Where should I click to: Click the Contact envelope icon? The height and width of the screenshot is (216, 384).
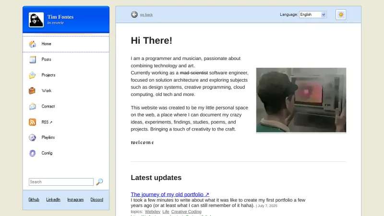[x=33, y=107]
